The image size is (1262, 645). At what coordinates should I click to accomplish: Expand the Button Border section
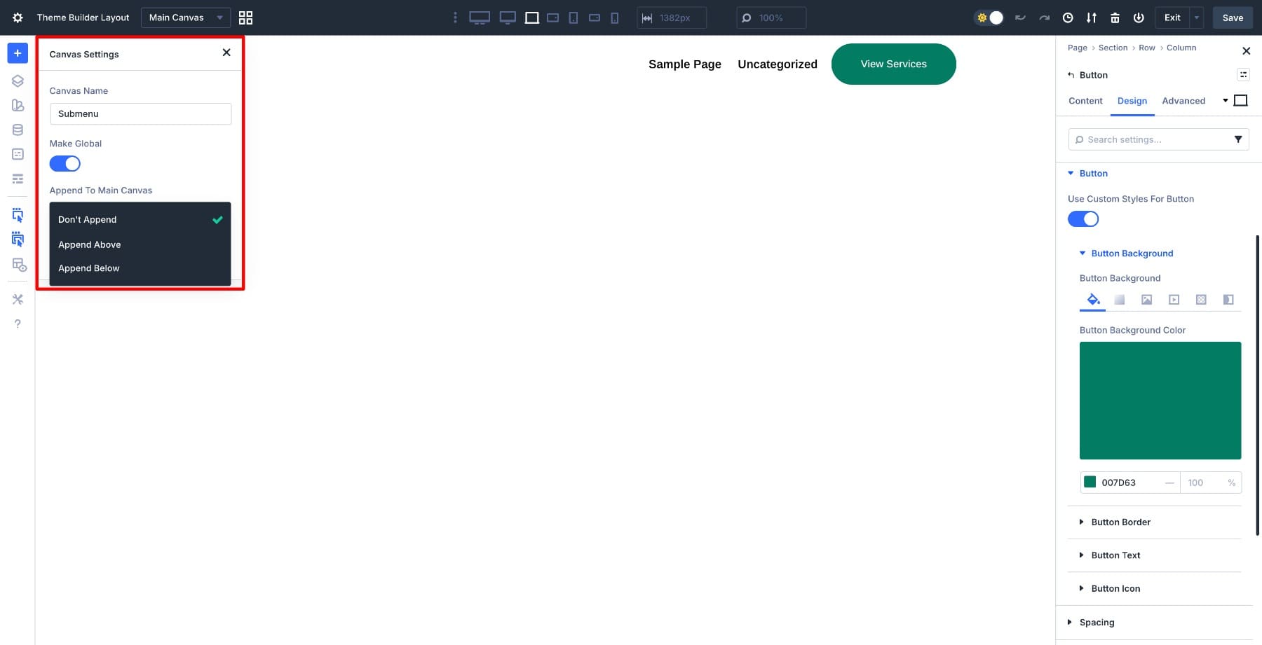pyautogui.click(x=1120, y=522)
